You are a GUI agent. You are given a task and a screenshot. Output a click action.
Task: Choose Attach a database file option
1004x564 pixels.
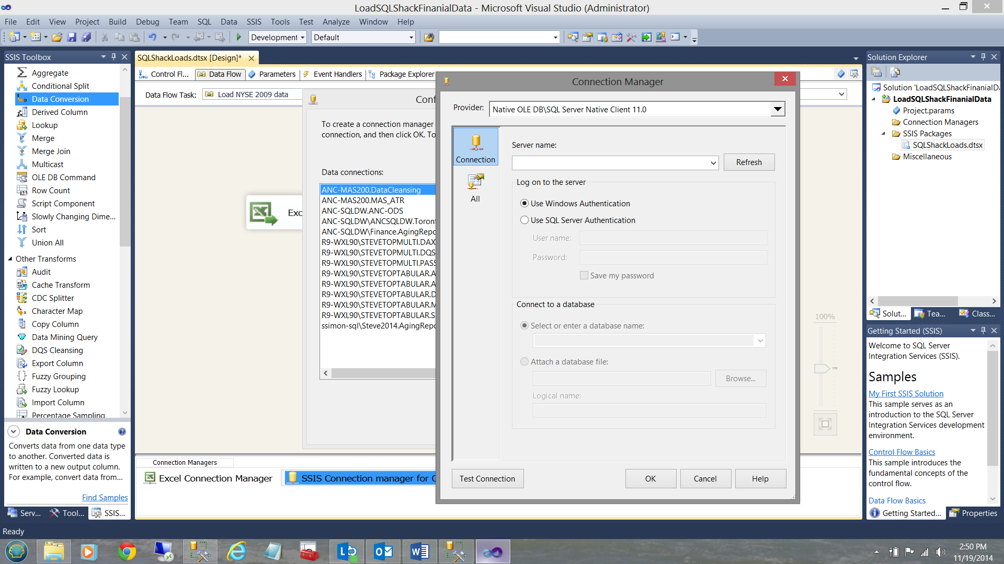point(524,362)
